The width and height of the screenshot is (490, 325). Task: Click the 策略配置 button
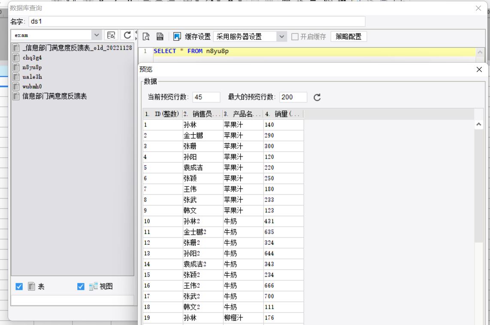coord(348,37)
